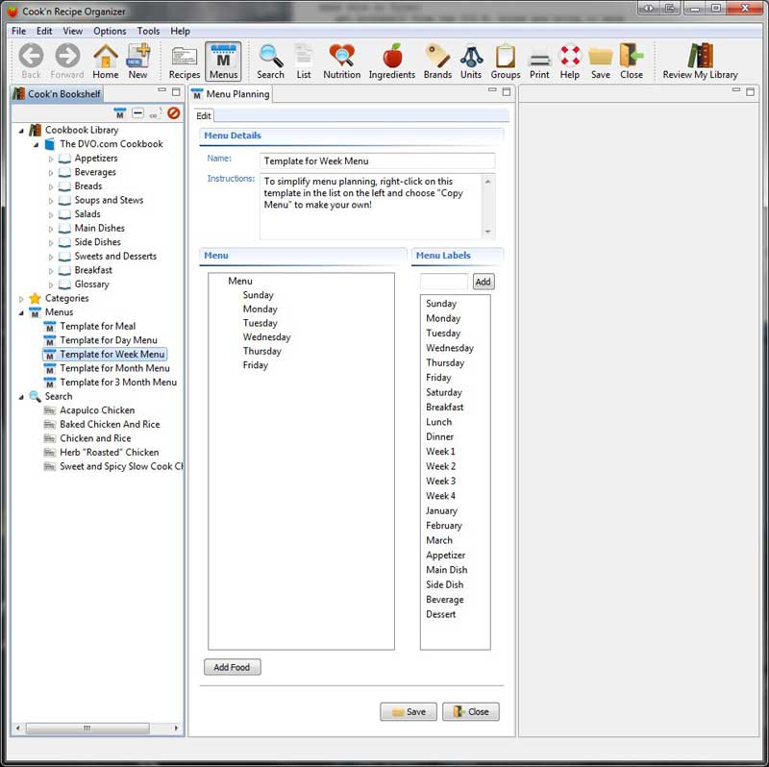Select Week 3 label
769x767 pixels.
pos(440,482)
